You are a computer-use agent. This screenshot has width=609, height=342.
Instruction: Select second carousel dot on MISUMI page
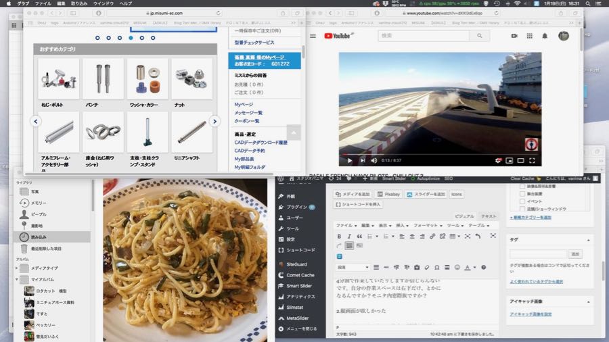pyautogui.click(x=108, y=38)
